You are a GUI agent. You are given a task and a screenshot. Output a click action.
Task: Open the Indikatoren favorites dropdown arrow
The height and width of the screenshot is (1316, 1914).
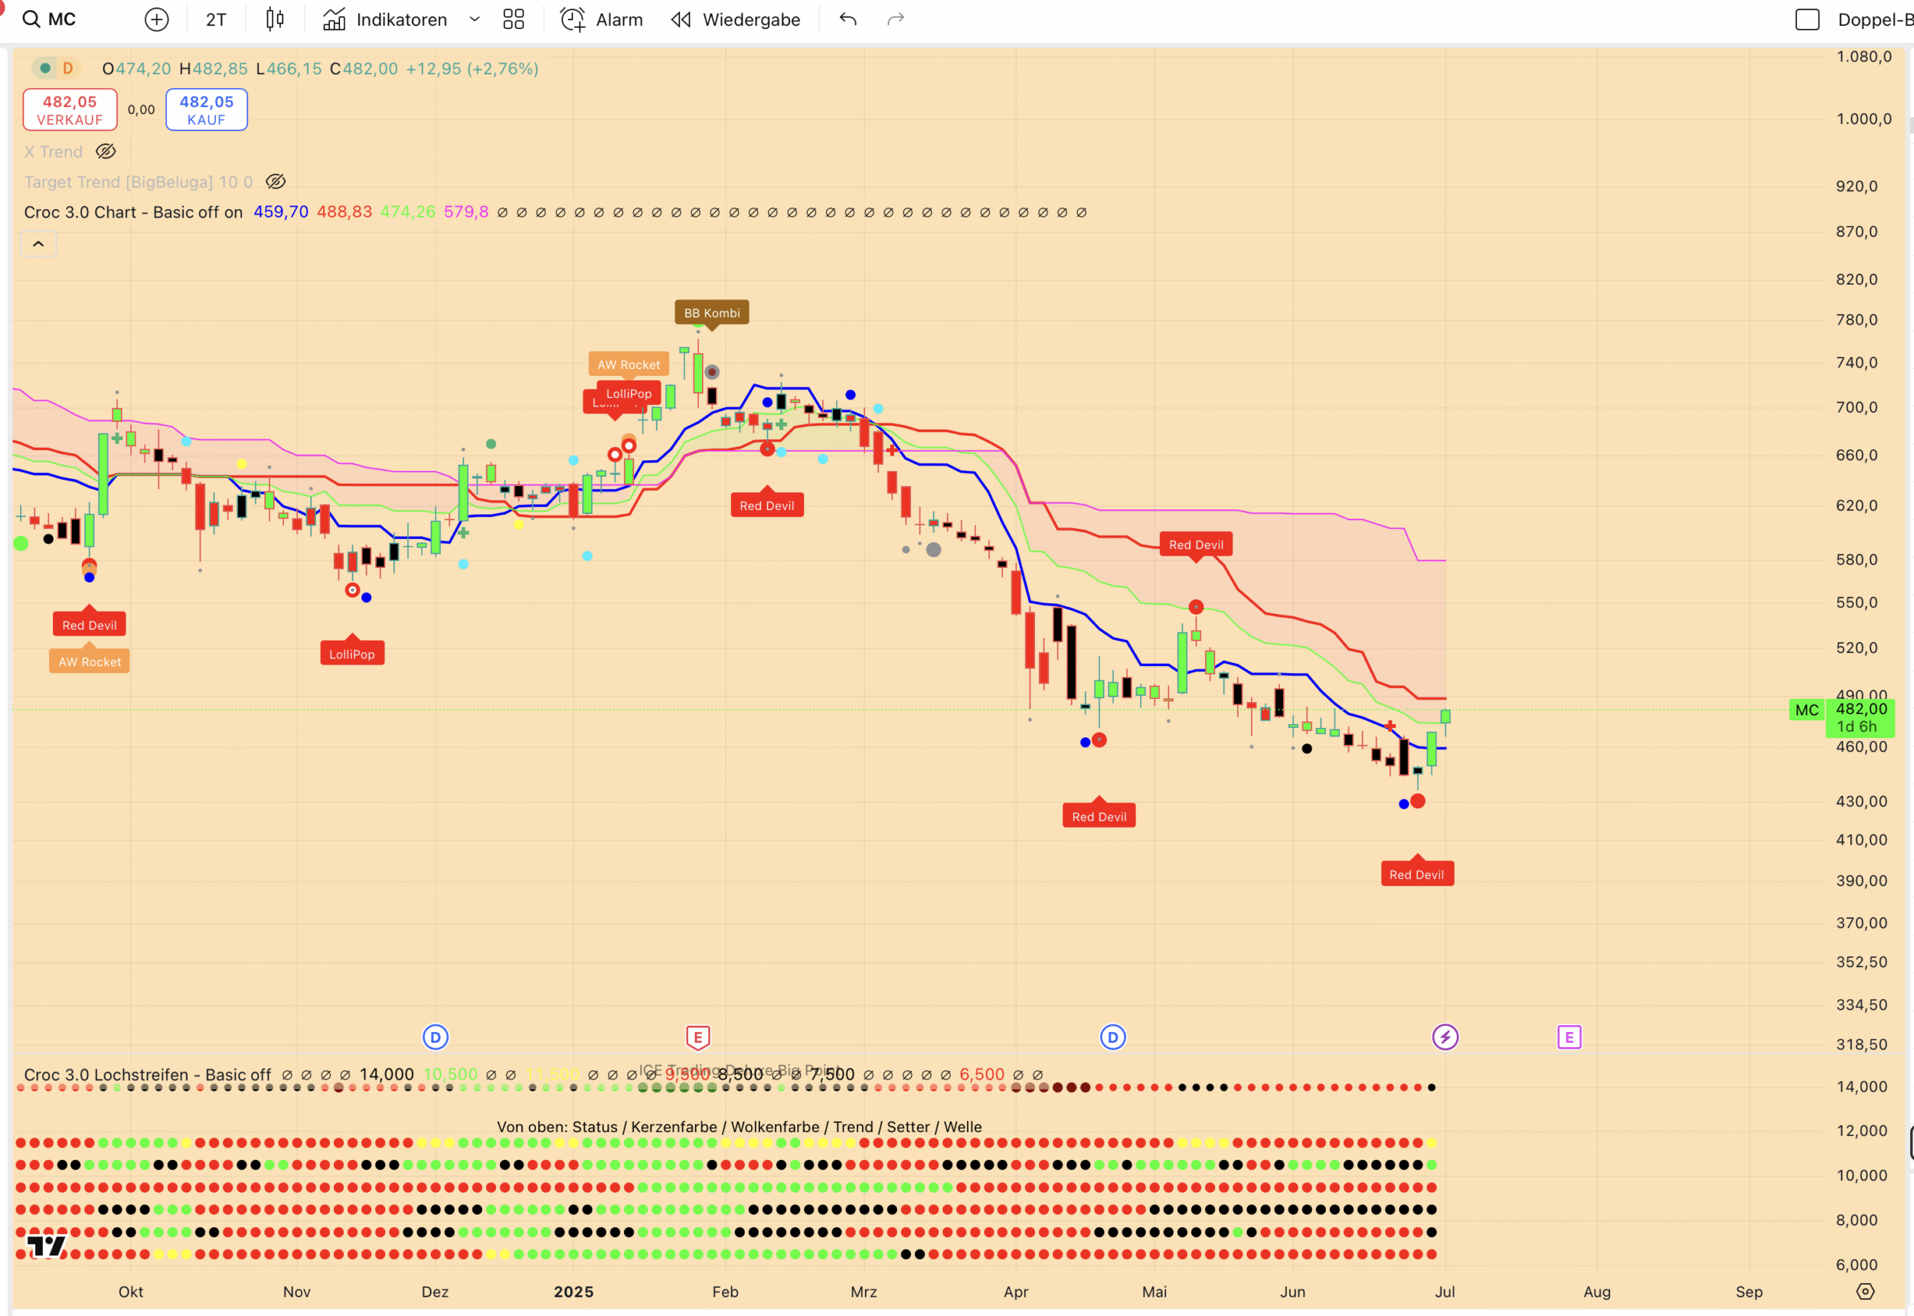click(x=474, y=19)
